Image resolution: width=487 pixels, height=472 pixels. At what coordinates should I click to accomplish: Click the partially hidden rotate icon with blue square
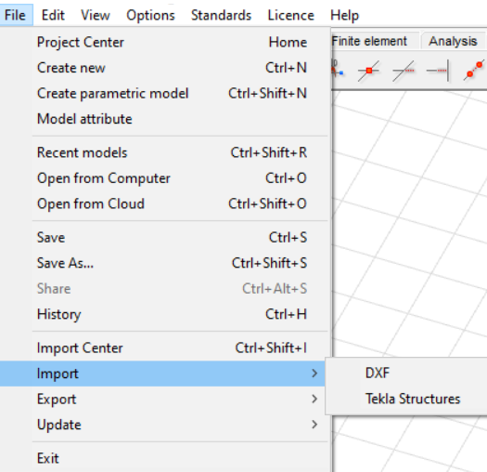[x=338, y=69]
